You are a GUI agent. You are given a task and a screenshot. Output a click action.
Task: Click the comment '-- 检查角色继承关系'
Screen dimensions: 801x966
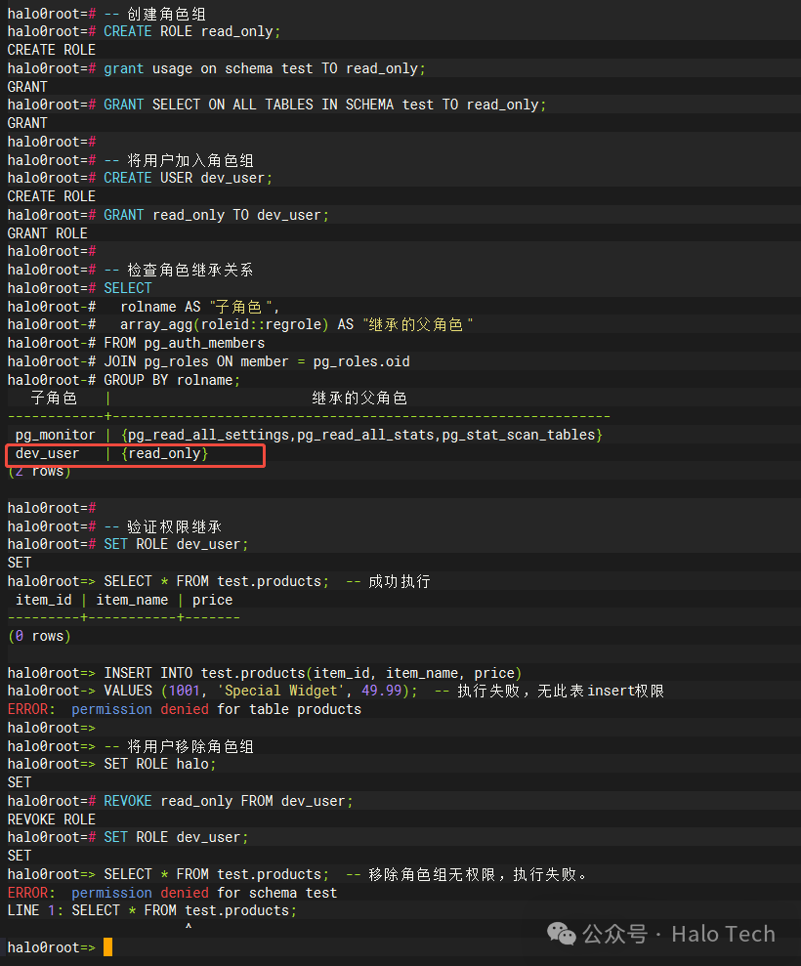(179, 270)
